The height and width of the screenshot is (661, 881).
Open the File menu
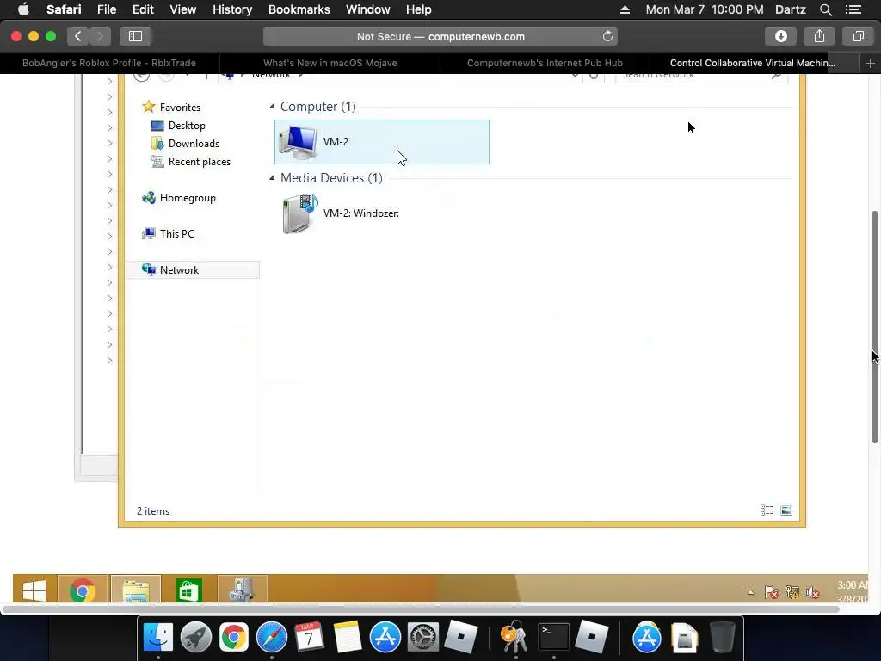coord(106,9)
